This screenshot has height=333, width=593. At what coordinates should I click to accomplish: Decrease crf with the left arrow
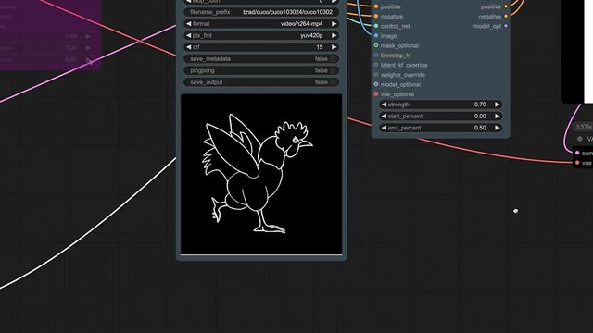click(x=188, y=47)
